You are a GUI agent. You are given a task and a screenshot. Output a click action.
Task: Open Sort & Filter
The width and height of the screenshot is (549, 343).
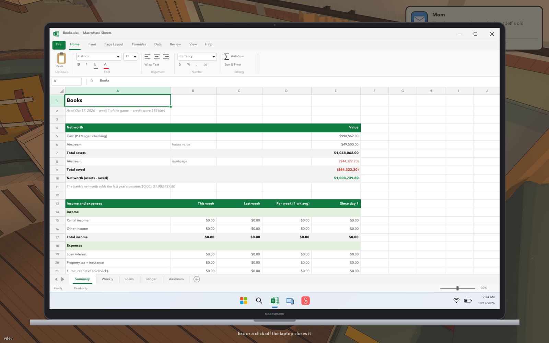[x=233, y=64]
